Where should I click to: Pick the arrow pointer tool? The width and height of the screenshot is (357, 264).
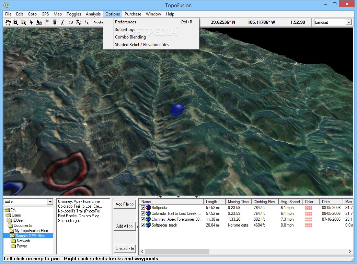pyautogui.click(x=31, y=22)
